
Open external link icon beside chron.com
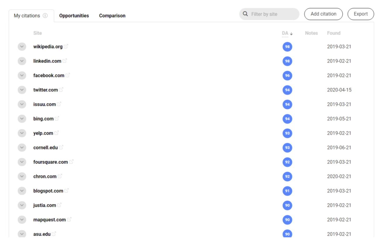60,176
